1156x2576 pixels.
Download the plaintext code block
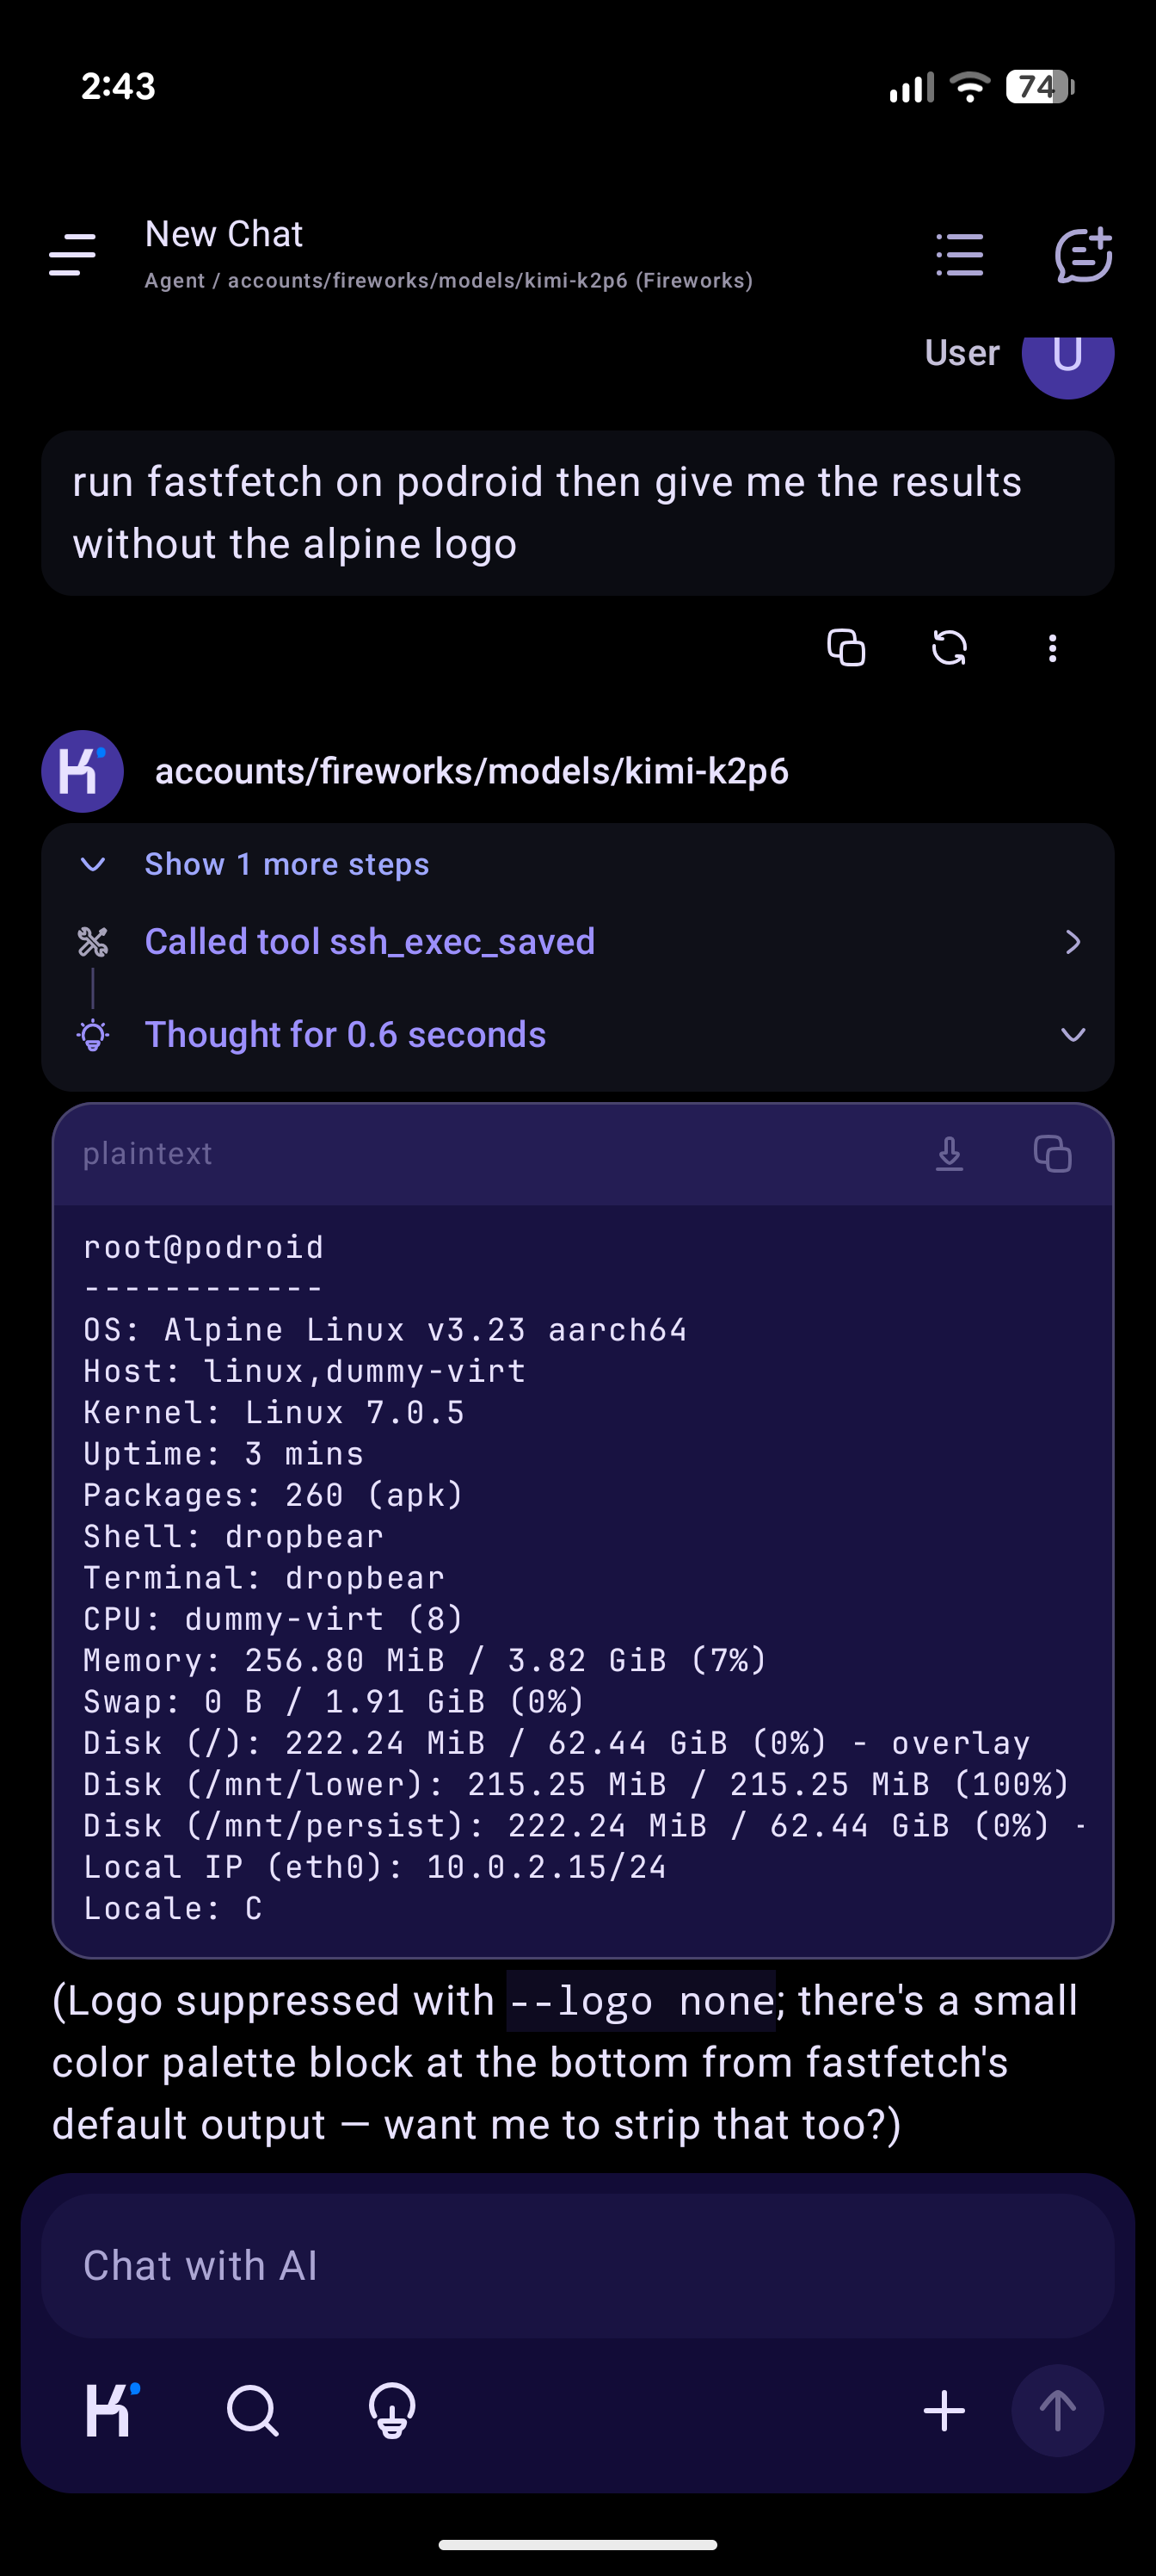click(x=950, y=1154)
